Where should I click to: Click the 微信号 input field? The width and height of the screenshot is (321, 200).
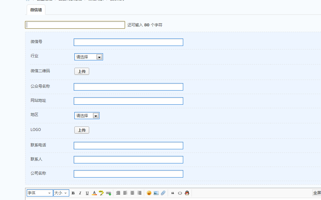[128, 42]
